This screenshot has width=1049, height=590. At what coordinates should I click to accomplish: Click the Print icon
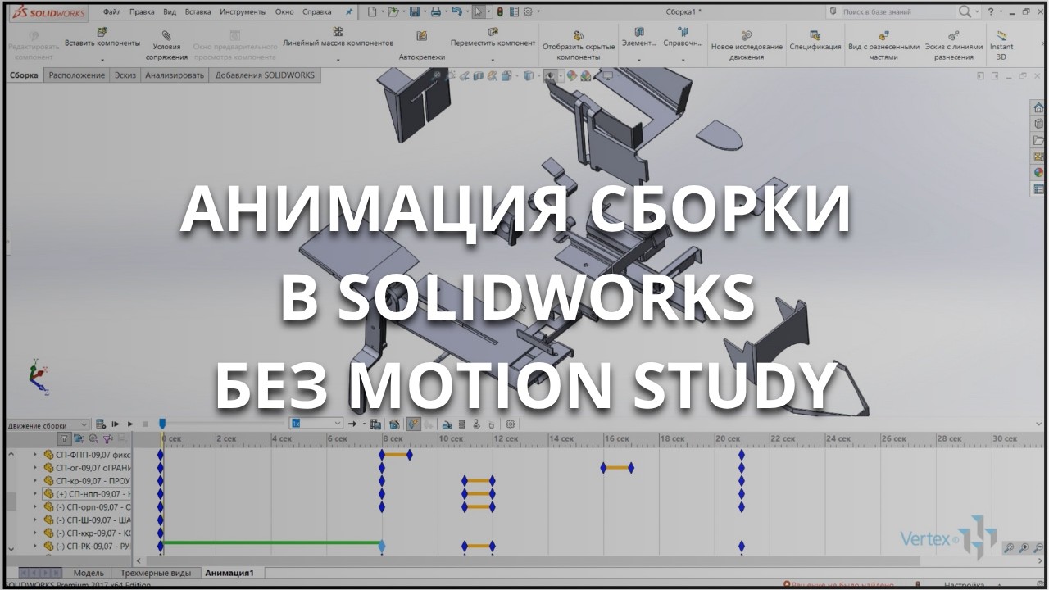(436, 11)
